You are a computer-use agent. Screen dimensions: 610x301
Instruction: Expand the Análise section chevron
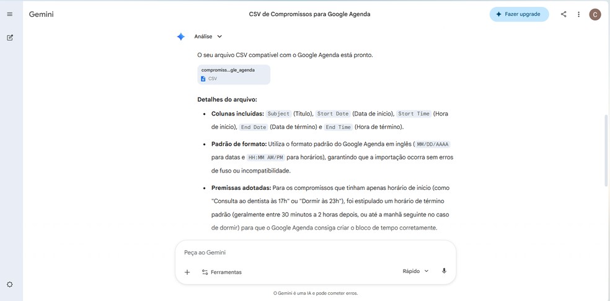[219, 37]
